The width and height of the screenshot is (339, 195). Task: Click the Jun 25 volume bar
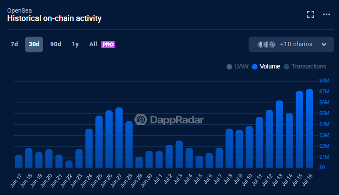click(x=99, y=142)
